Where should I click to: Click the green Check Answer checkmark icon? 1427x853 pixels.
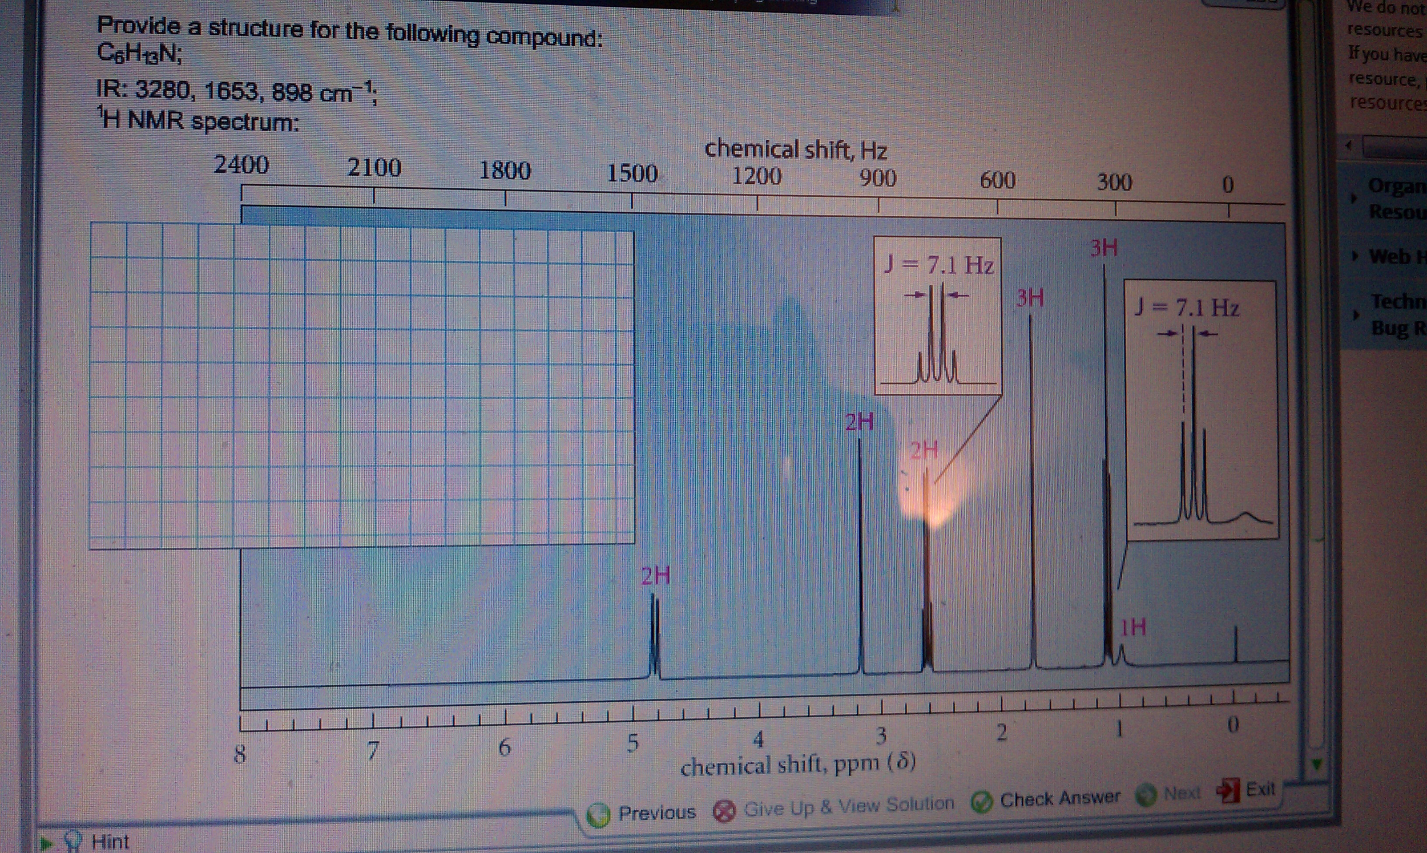(982, 802)
